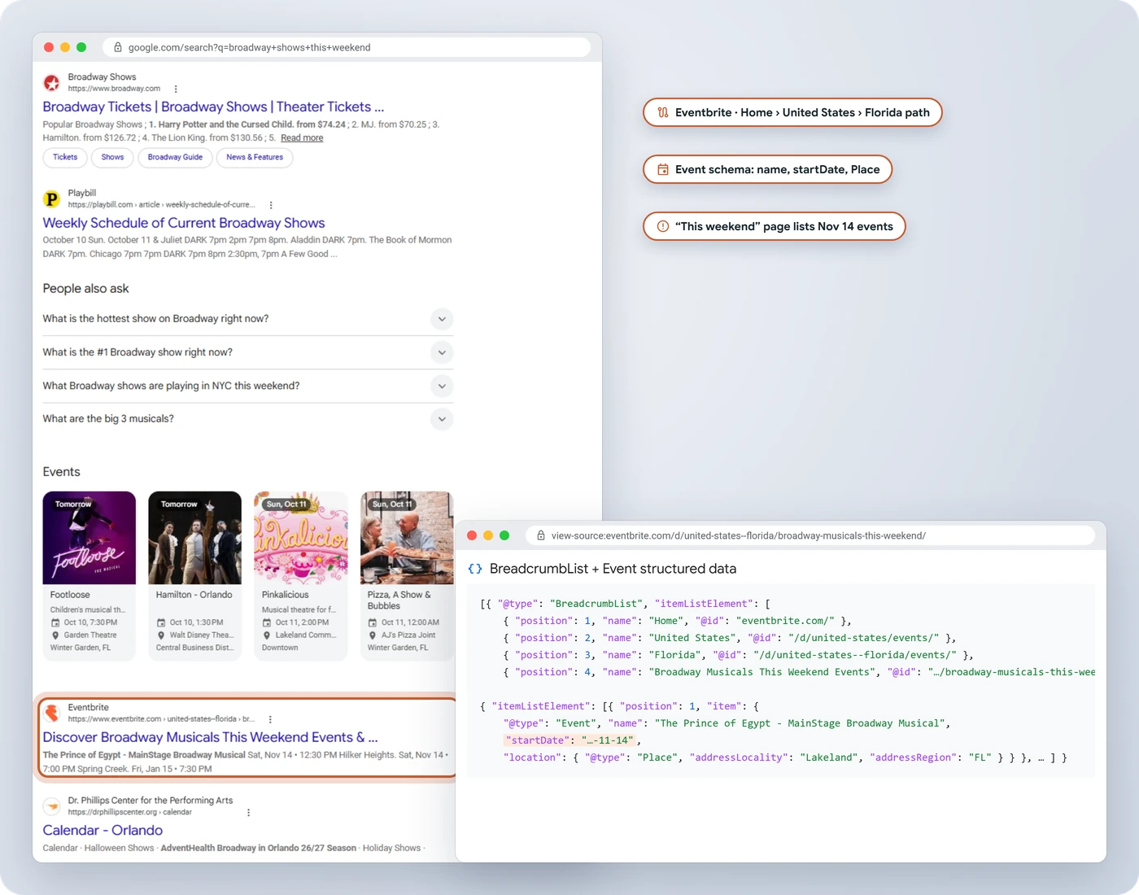
Task: Click warning icon in This weekend pill
Action: point(663,226)
